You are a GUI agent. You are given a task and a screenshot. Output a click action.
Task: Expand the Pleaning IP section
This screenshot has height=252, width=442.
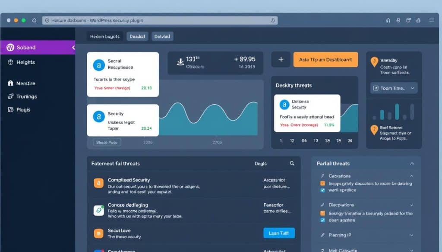(411, 235)
